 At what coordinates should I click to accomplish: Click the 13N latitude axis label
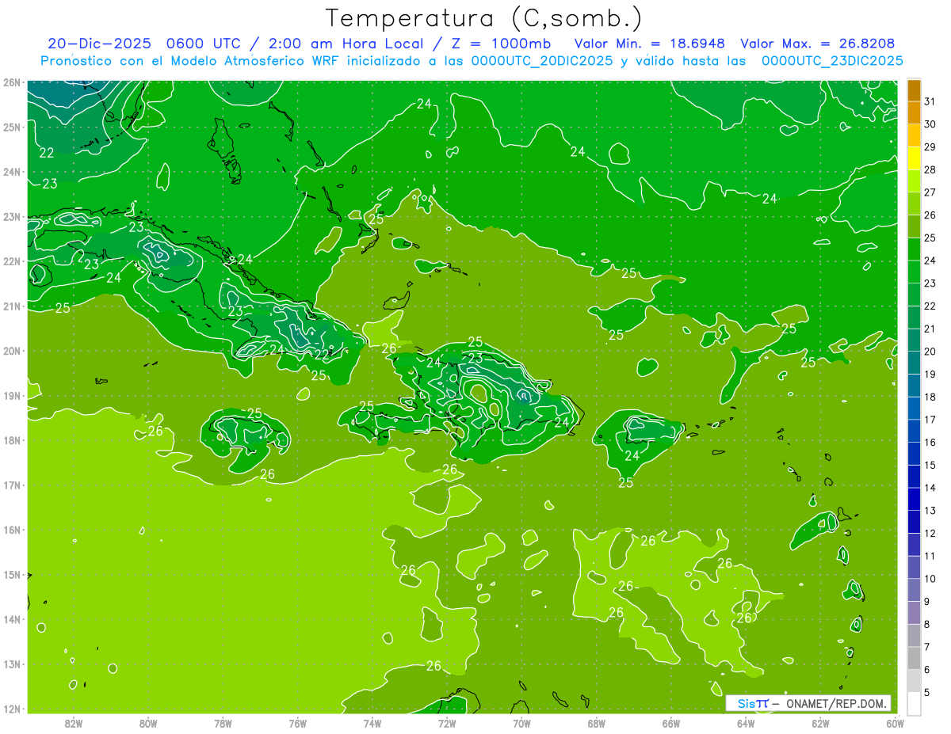click(12, 664)
